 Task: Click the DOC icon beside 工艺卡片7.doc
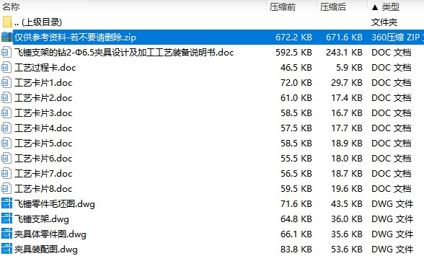pyautogui.click(x=6, y=173)
